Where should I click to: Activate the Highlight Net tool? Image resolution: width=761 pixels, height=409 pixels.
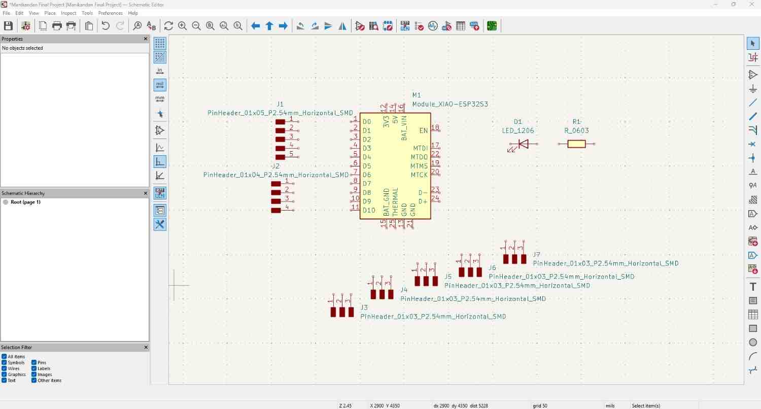(753, 57)
